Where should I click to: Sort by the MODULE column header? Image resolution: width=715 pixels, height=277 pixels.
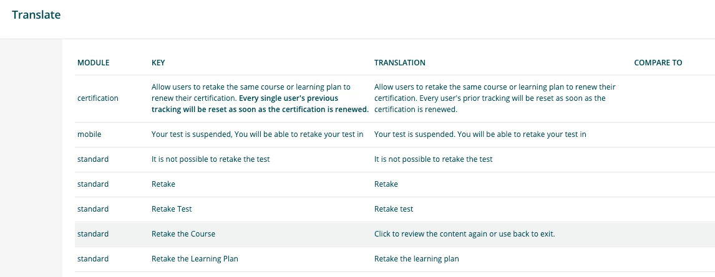coord(93,63)
